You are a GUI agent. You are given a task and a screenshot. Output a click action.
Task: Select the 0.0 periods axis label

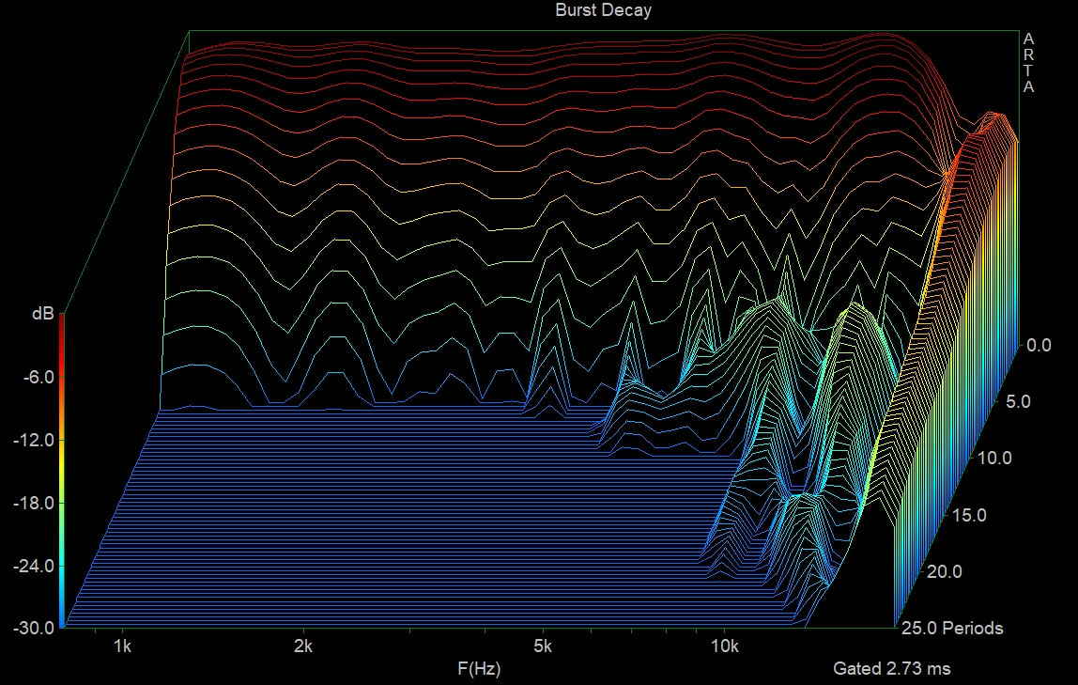(x=1039, y=345)
